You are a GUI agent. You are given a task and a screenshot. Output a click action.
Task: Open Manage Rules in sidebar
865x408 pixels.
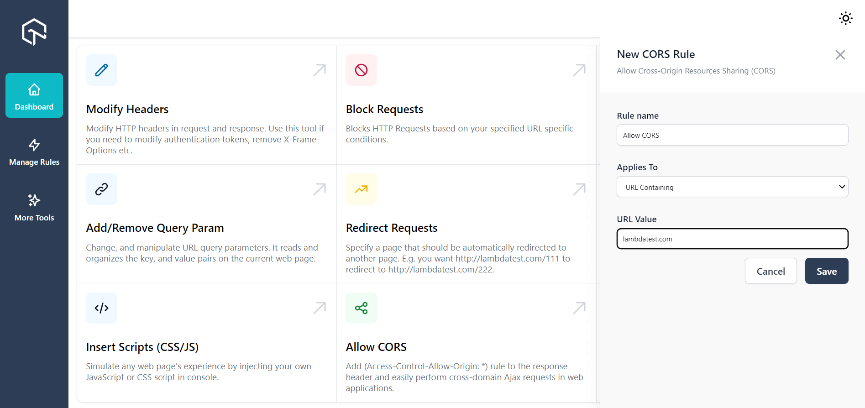[34, 152]
